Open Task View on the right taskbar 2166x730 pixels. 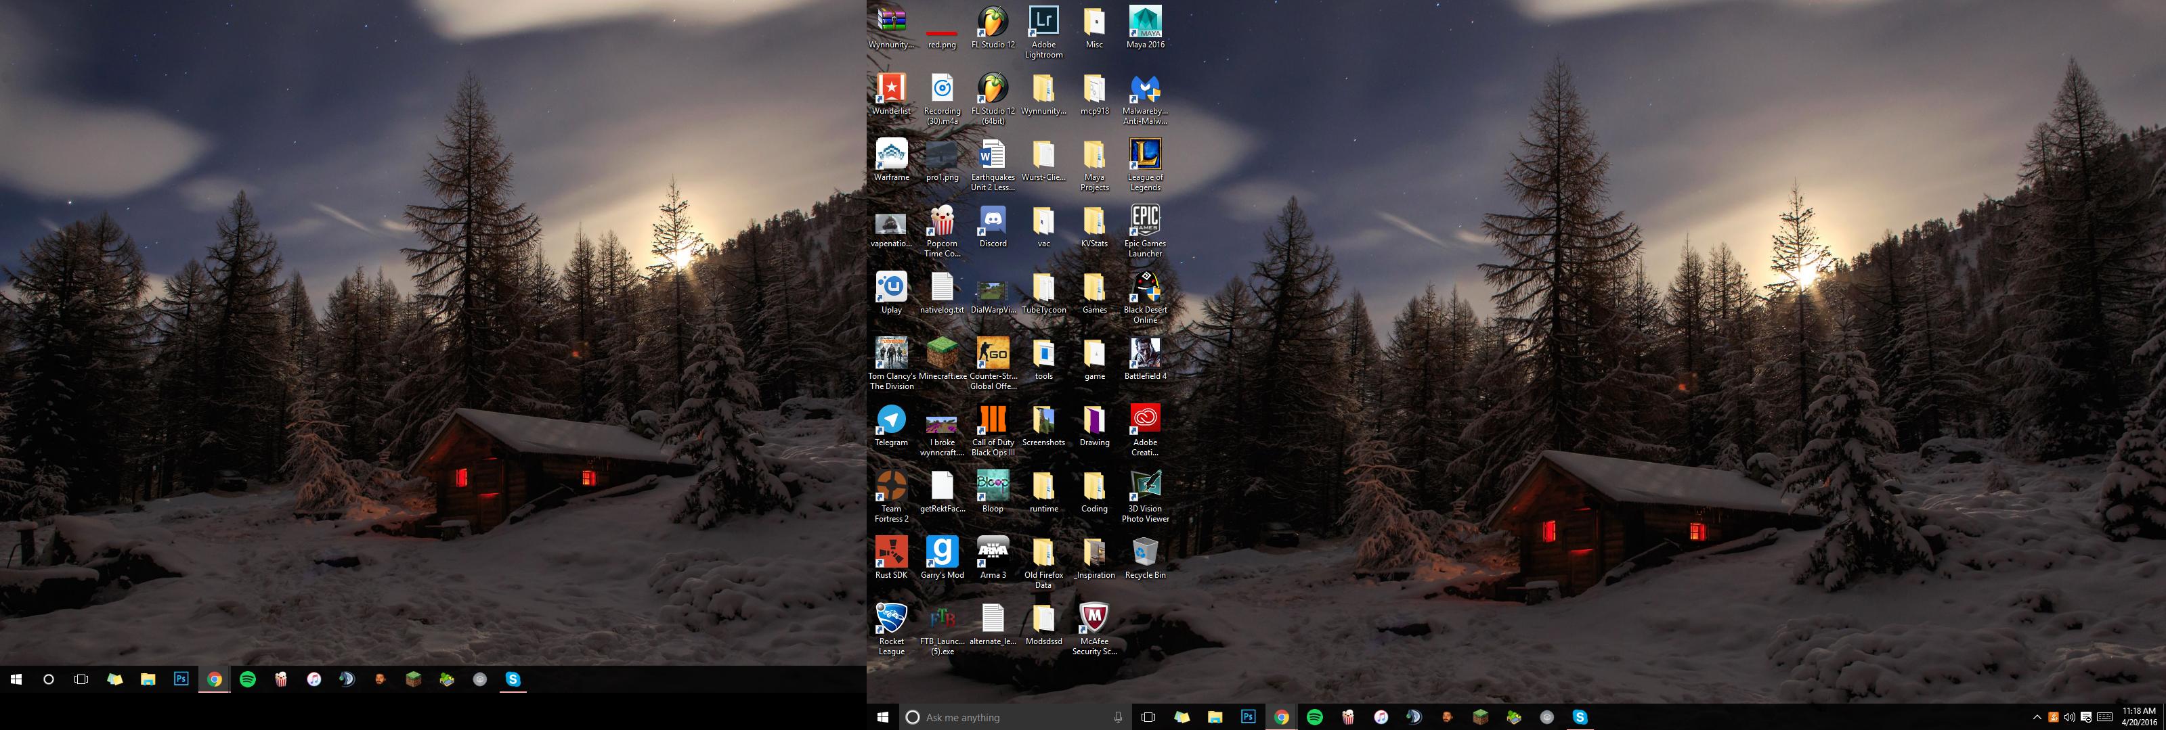coord(1148,717)
